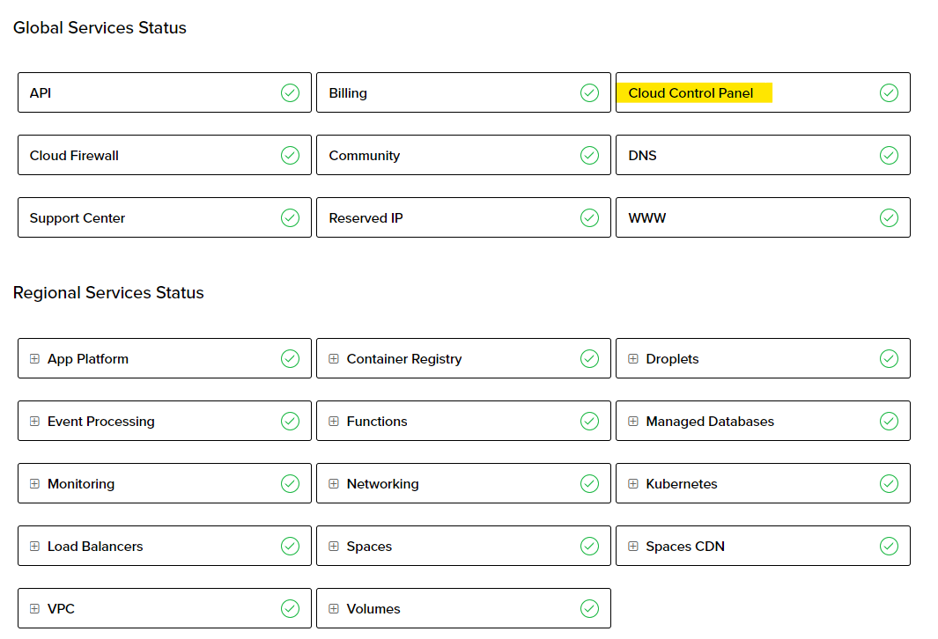The height and width of the screenshot is (639, 938).
Task: Click the Networking status checkmark icon
Action: [589, 483]
